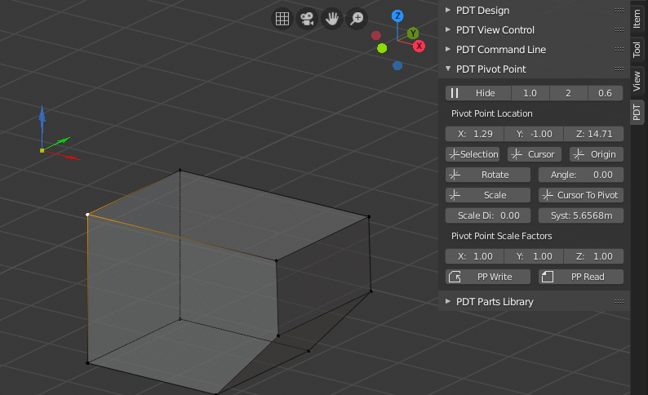This screenshot has height=395, width=648.
Task: Expand the PDT Parts Library panel
Action: click(495, 302)
